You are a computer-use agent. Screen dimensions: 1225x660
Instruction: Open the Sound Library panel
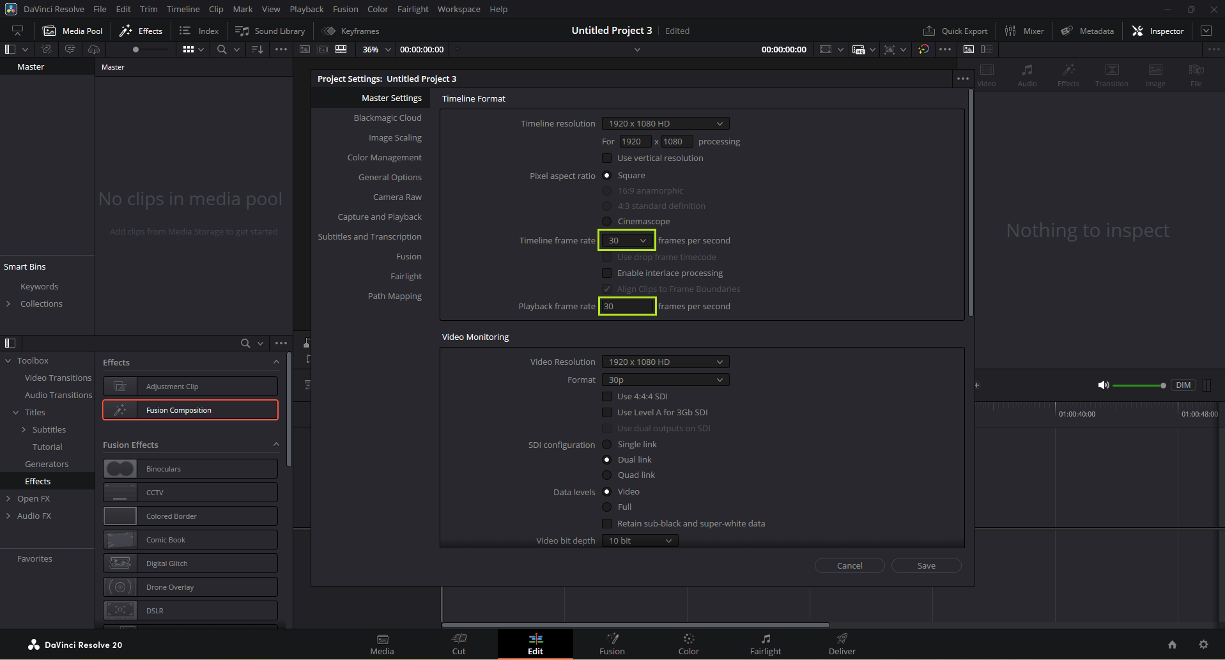tap(270, 31)
